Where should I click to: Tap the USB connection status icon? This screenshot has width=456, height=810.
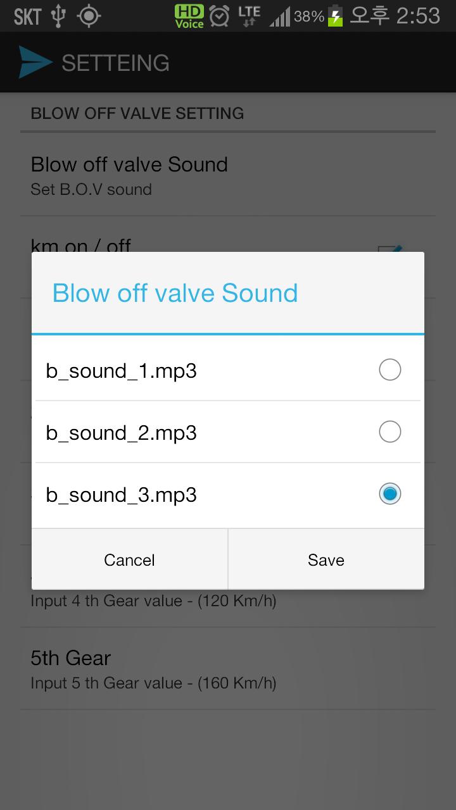[58, 16]
